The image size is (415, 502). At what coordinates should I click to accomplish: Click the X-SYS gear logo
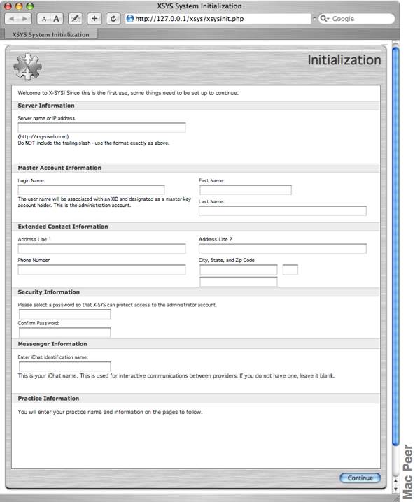[27, 66]
